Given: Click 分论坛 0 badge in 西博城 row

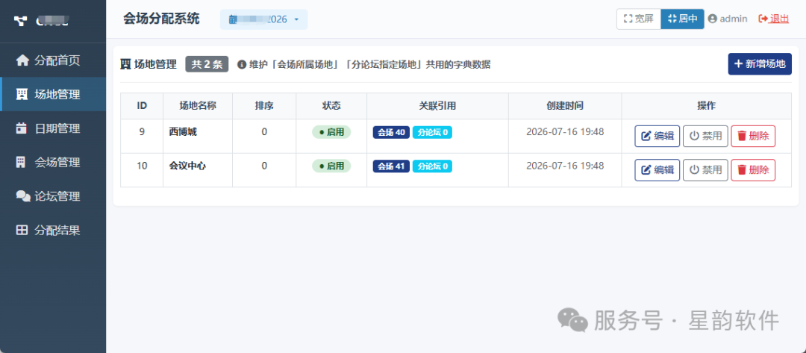Looking at the screenshot, I should tap(432, 133).
